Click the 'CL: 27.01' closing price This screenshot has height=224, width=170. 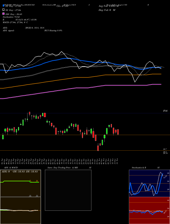63,6
